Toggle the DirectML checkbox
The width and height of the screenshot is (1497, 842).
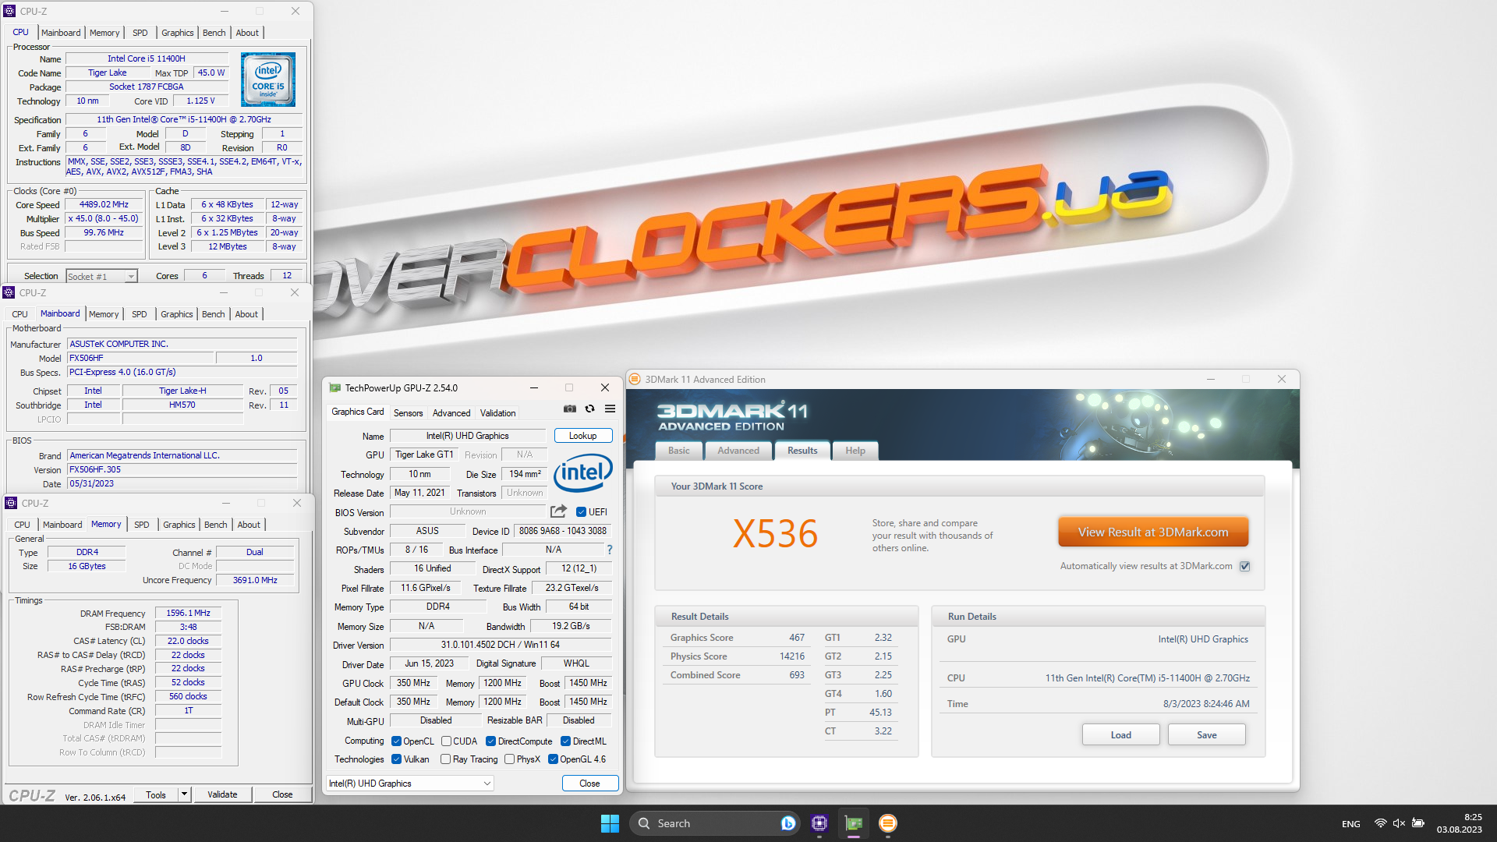[x=565, y=741]
